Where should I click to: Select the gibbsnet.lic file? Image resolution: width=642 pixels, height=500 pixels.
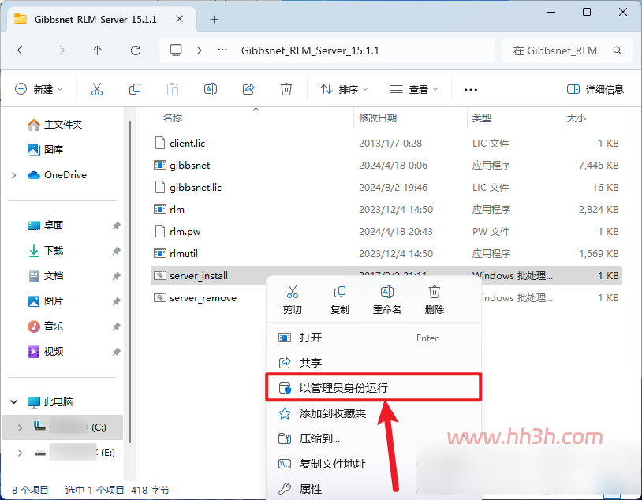(x=386, y=187)
